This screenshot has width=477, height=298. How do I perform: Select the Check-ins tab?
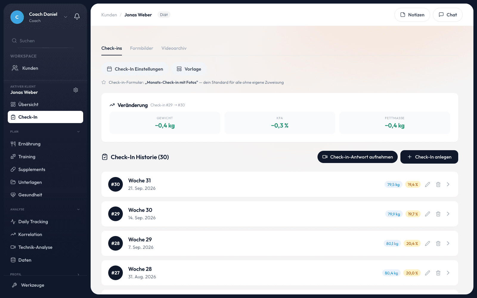(111, 48)
